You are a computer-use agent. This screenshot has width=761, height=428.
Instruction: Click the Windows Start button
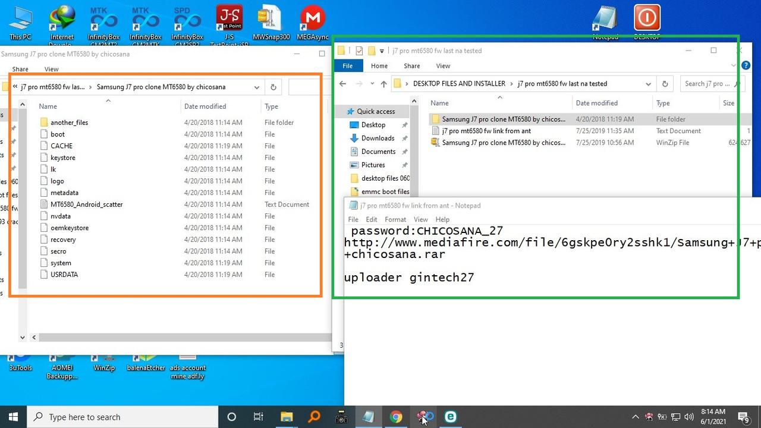[13, 417]
